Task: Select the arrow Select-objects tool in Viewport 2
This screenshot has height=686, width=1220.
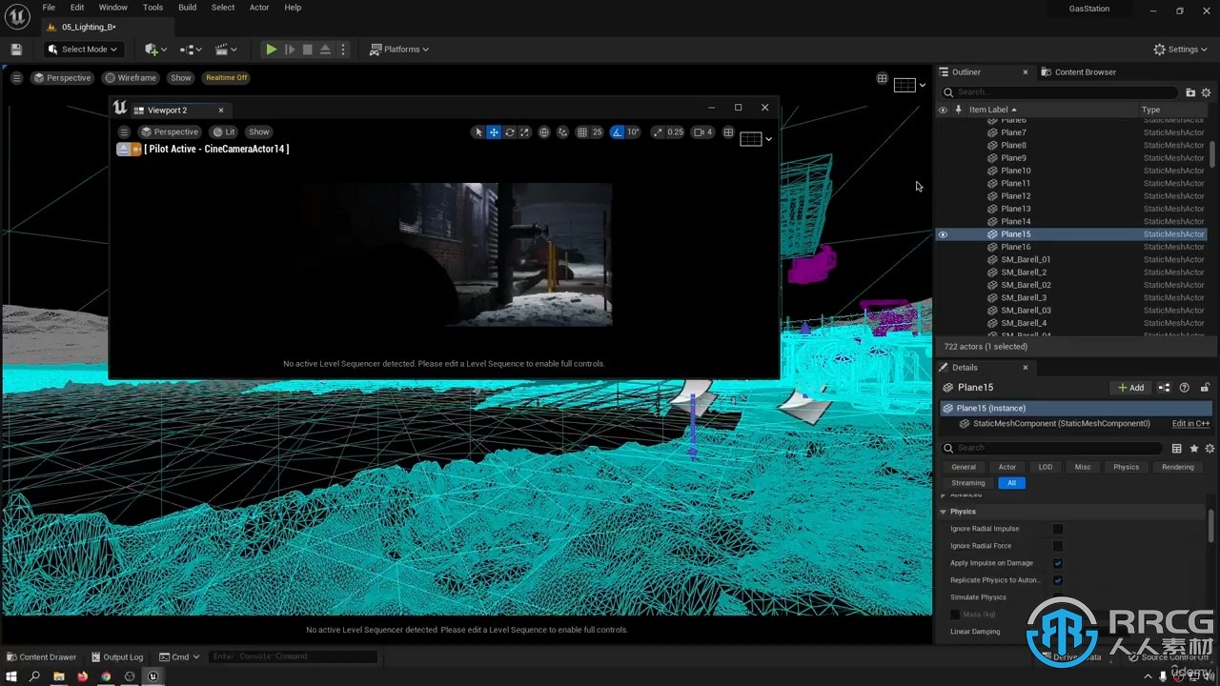Action: point(478,132)
